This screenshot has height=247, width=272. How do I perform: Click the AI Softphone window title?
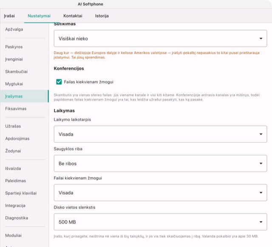tap(91, 4)
